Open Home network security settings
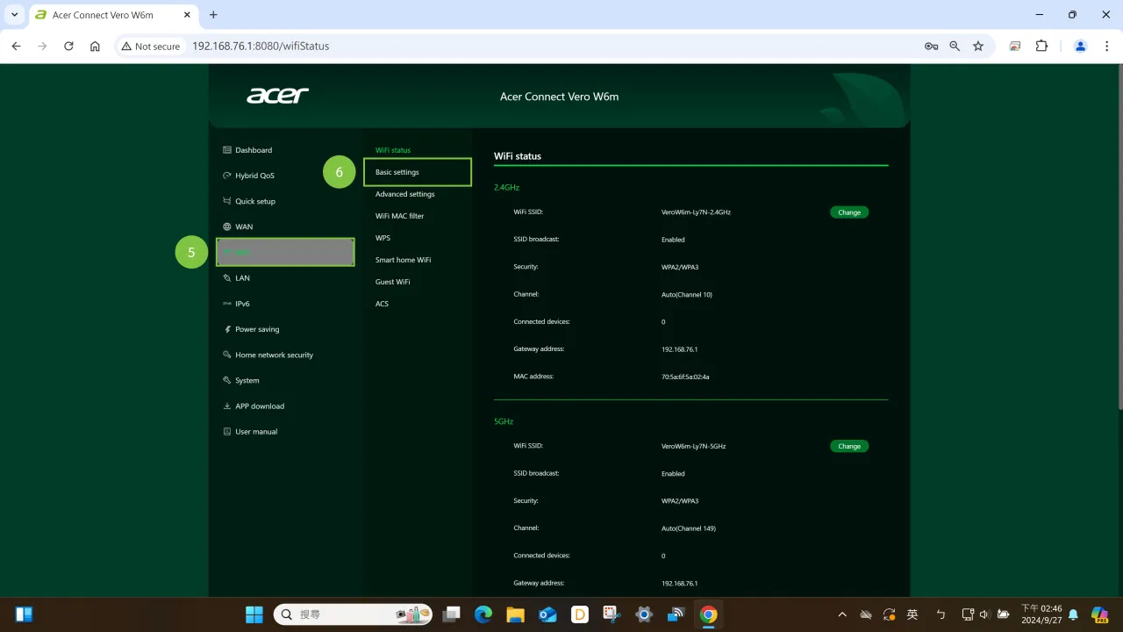Screen dimensions: 1123x632 pyautogui.click(x=274, y=354)
